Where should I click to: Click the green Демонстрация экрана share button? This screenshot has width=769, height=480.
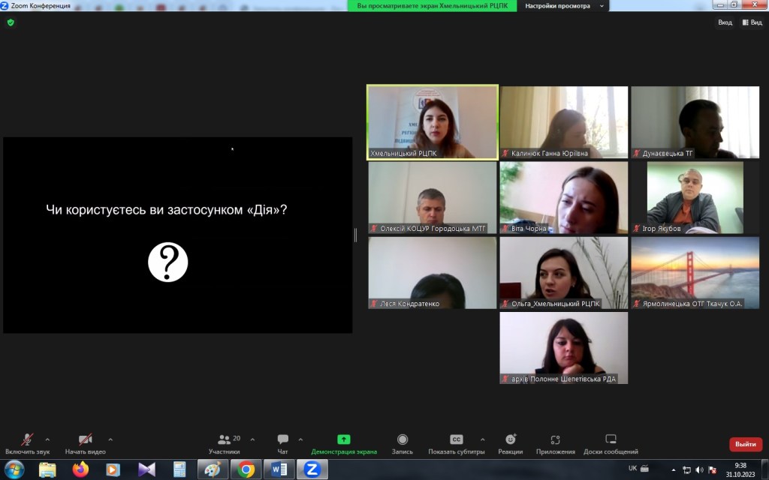(x=343, y=443)
